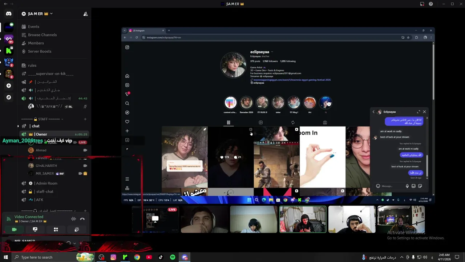
Task: Open Instagram search magnifier icon
Action: click(x=127, y=103)
